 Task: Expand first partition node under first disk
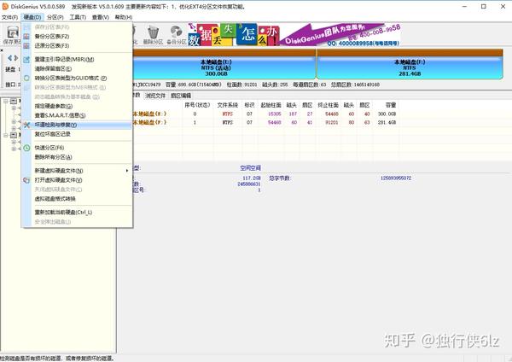(x=14, y=108)
